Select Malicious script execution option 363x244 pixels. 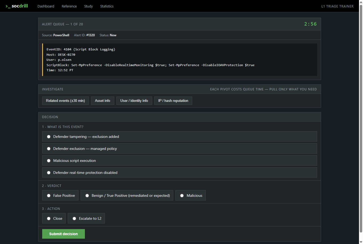180,161
